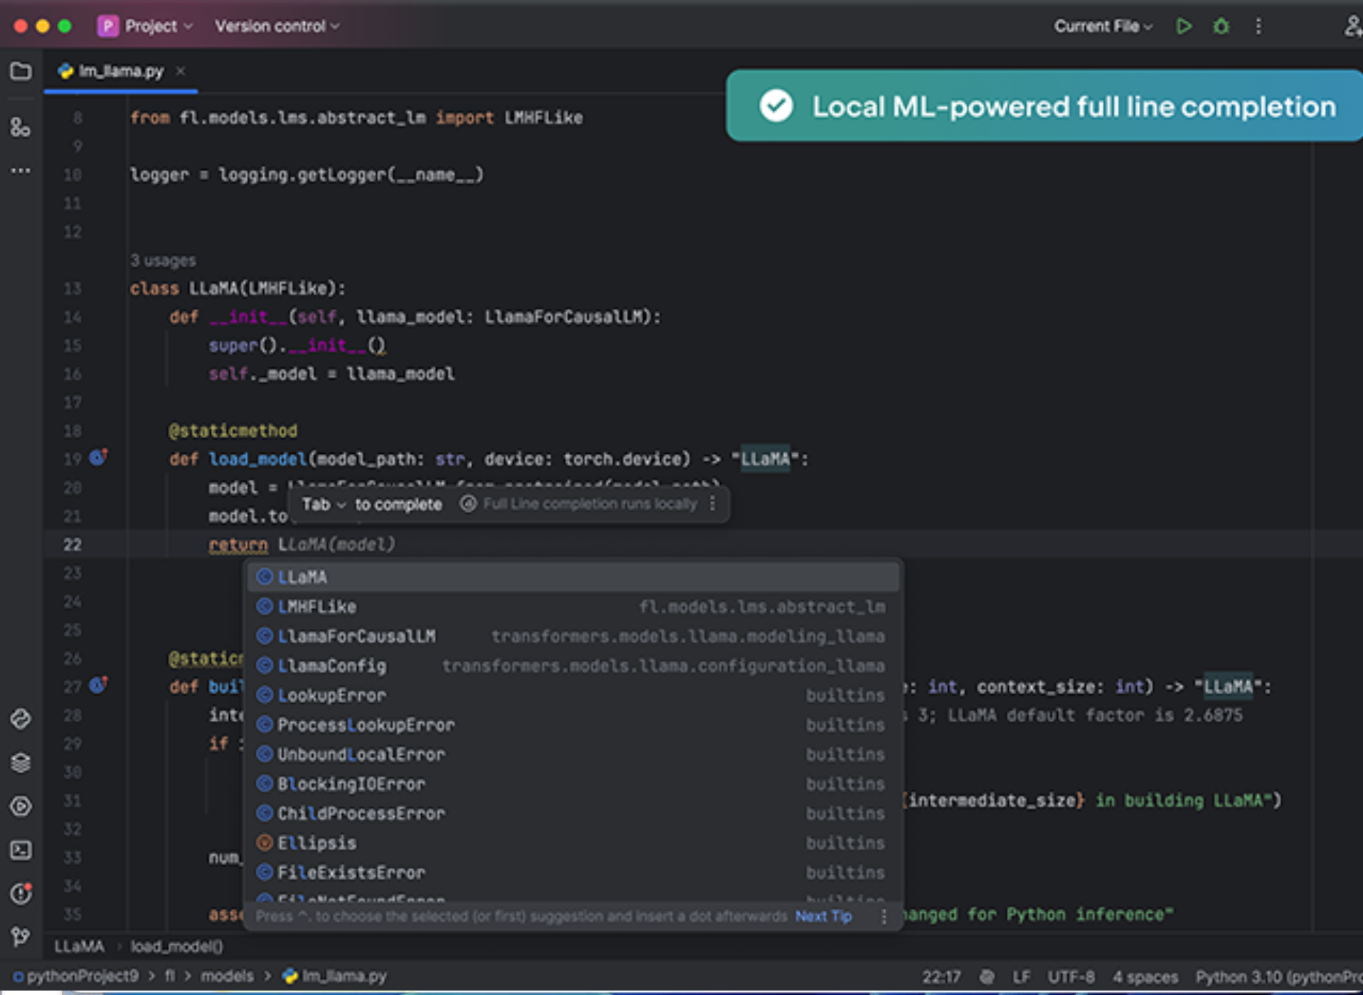Image resolution: width=1363 pixels, height=995 pixels.
Task: Click the Local ML-powered full line completion banner
Action: [1044, 106]
